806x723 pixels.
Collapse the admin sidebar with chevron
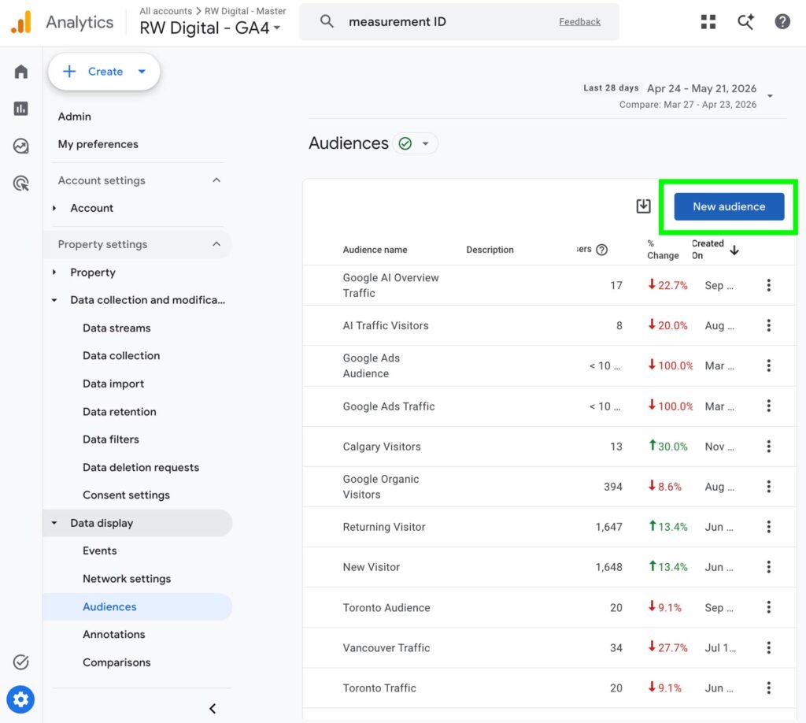tap(213, 709)
